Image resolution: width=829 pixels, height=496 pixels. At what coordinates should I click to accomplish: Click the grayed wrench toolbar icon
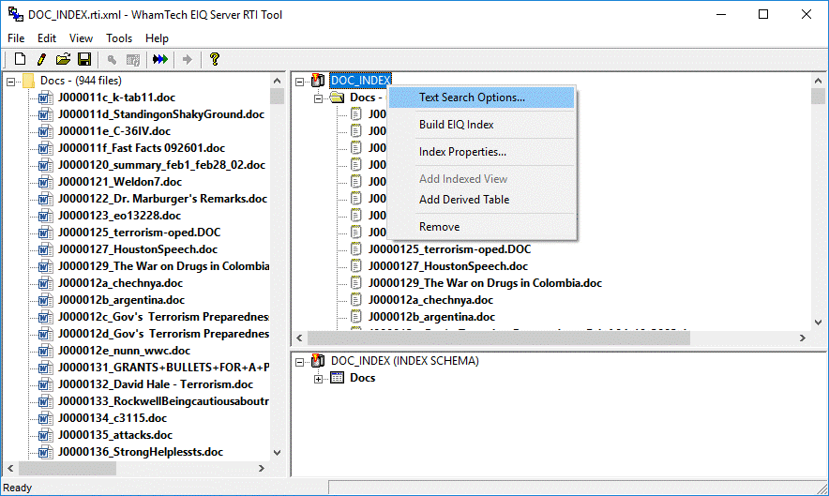112,60
